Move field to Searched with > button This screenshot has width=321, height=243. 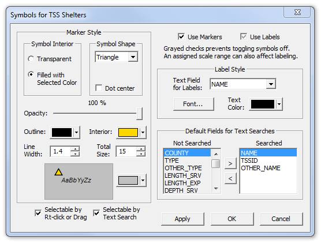230,163
